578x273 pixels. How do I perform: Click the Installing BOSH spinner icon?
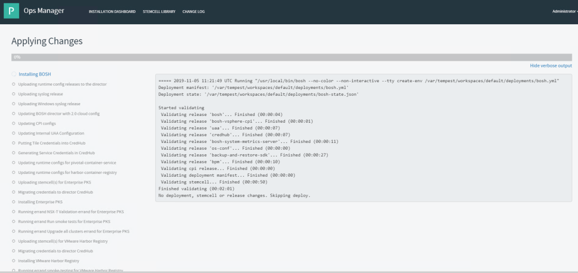(14, 74)
